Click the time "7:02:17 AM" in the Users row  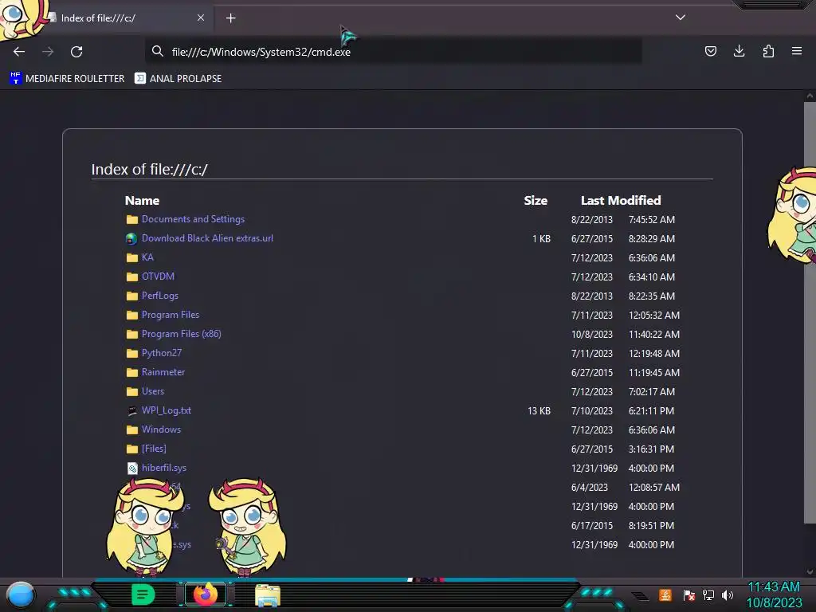[652, 392]
